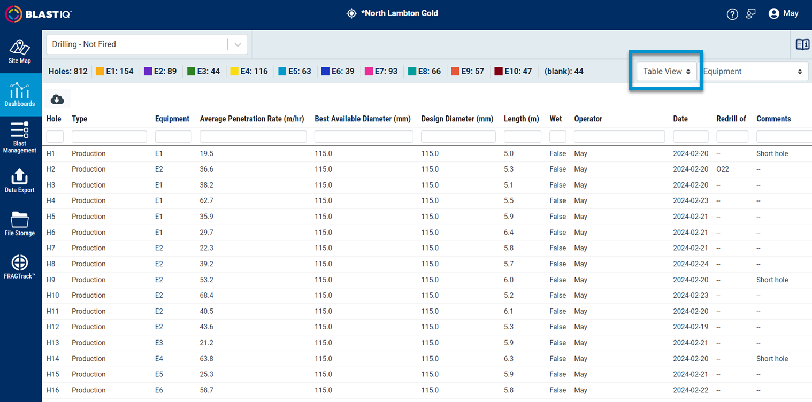Sort by Comments column header
This screenshot has height=402, width=812.
[x=773, y=119]
